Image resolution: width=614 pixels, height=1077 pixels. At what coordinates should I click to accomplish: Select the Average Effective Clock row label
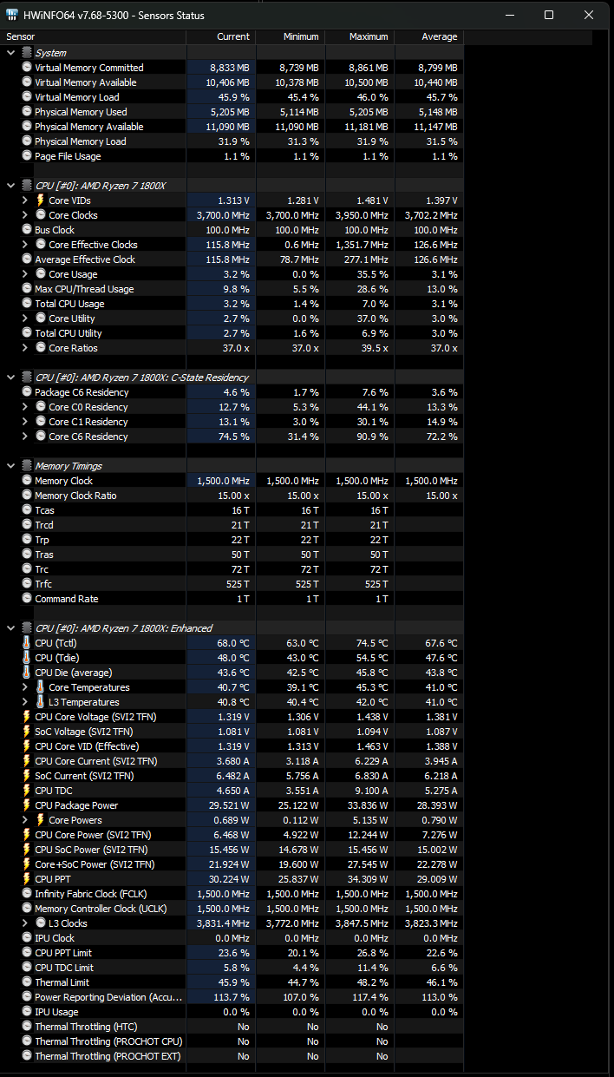[85, 259]
